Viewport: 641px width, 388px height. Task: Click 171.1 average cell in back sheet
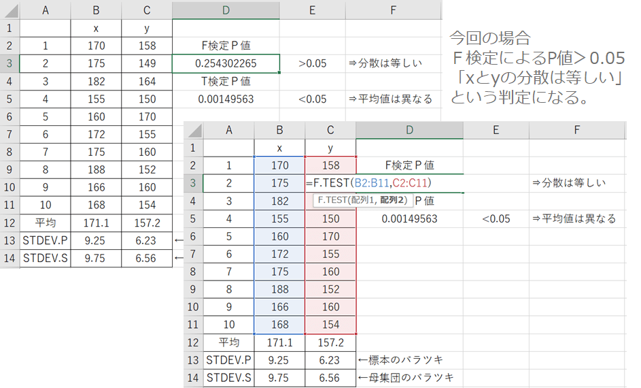96,223
